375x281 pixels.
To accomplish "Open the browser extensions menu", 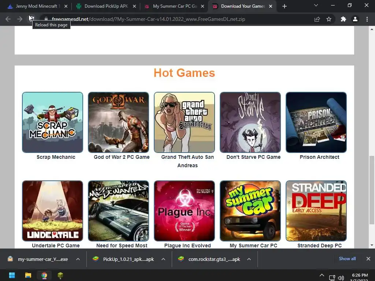I will pyautogui.click(x=344, y=19).
